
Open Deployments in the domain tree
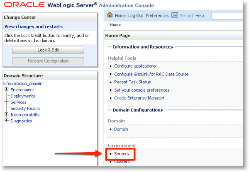click(22, 96)
